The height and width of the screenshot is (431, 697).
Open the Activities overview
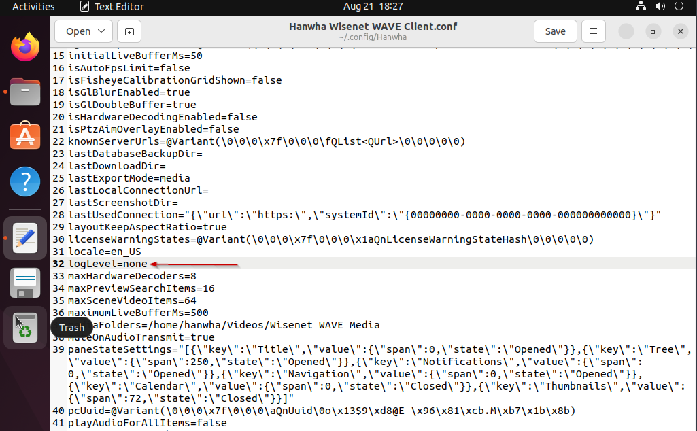click(x=33, y=7)
